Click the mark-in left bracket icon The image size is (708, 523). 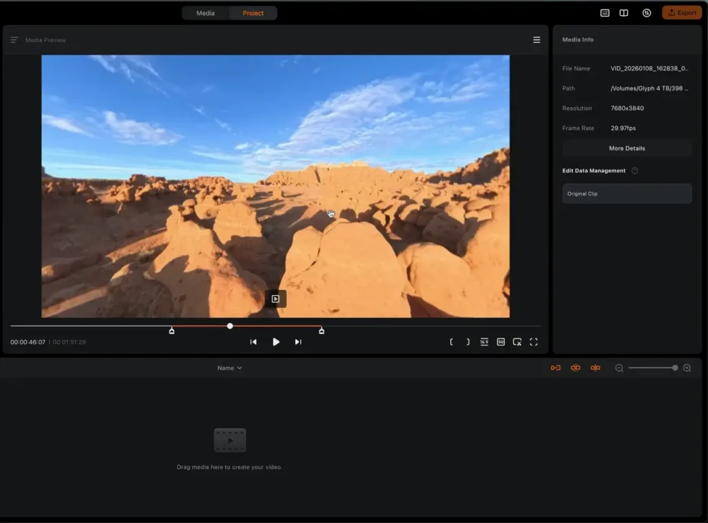451,342
